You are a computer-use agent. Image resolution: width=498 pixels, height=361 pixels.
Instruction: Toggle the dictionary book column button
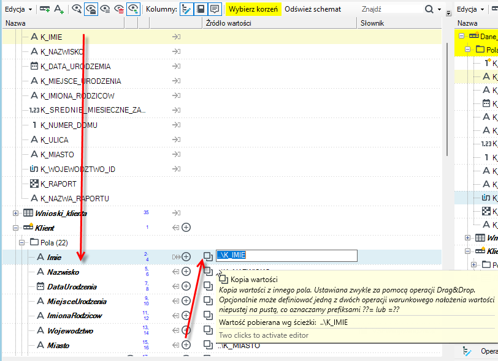[x=201, y=9]
